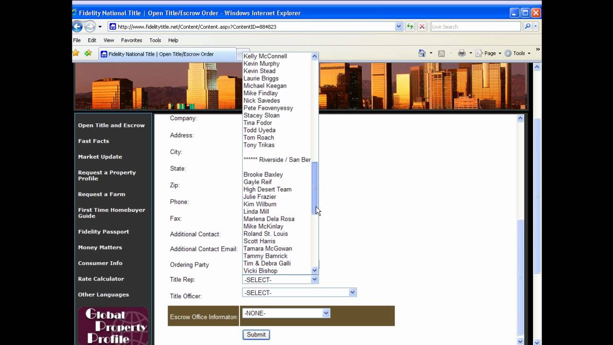Open the Market Update sidebar link

(x=100, y=157)
